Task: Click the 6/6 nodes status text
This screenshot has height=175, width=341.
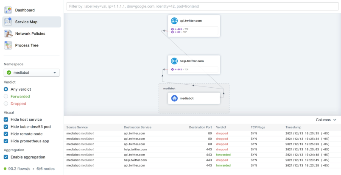Action: [45, 169]
